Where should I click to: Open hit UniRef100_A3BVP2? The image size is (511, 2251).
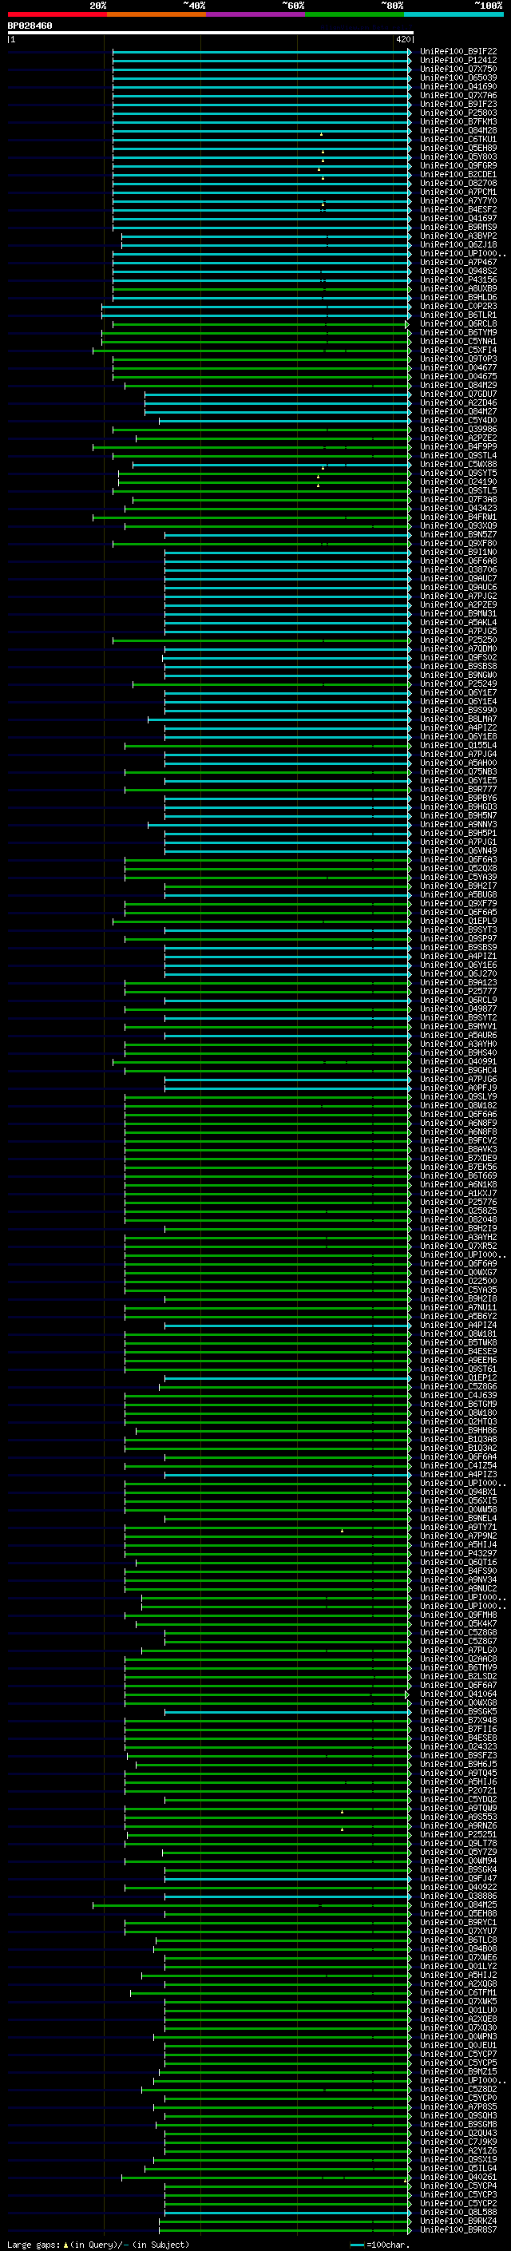tap(458, 236)
